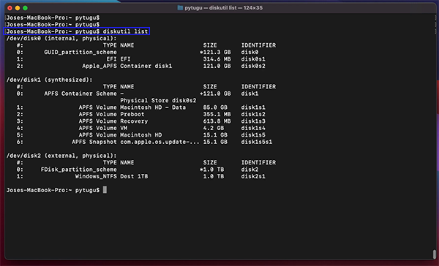Viewport: 439px width, 266px height.
Task: Click 'Apple_APFS Container disk1' entry
Action: (x=127, y=66)
